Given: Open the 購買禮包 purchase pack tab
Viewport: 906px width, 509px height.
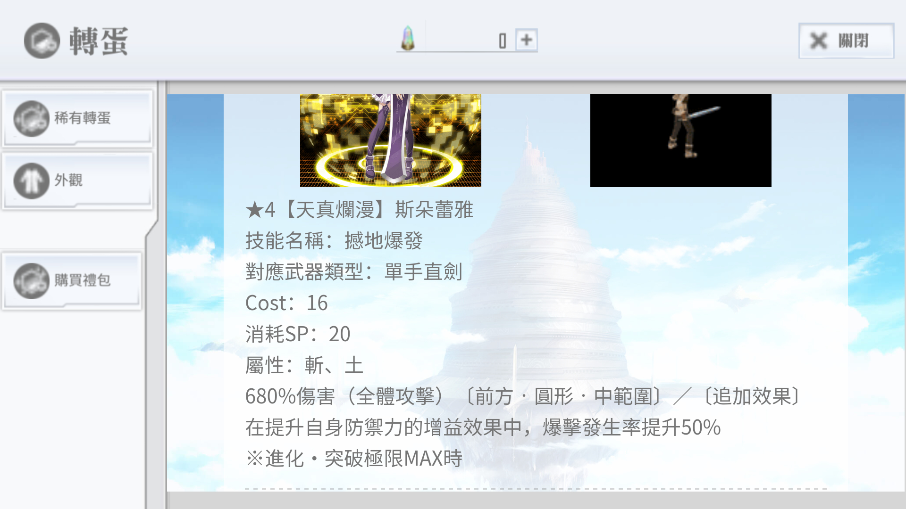Looking at the screenshot, I should [x=72, y=280].
